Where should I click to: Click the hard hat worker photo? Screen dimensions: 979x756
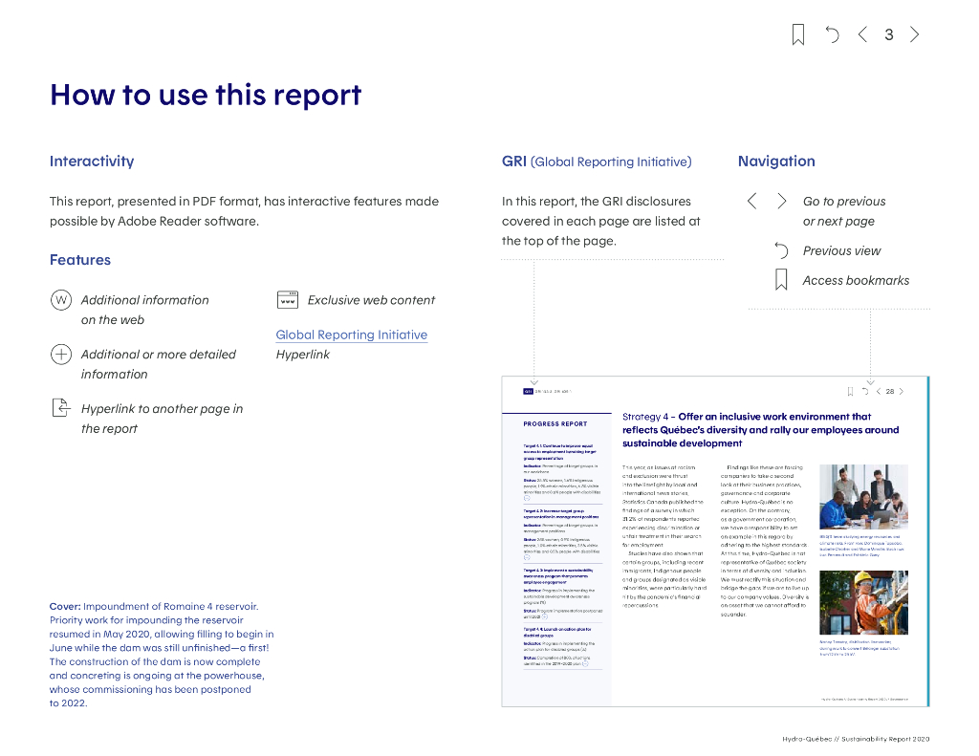tap(864, 602)
